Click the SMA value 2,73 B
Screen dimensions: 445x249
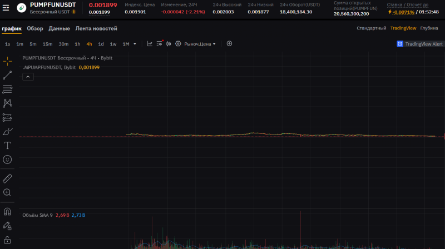click(x=78, y=215)
